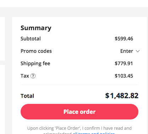Viewport: 148px width, 134px height.
Task: Select the $103.45 tax amount
Action: pyautogui.click(x=124, y=76)
